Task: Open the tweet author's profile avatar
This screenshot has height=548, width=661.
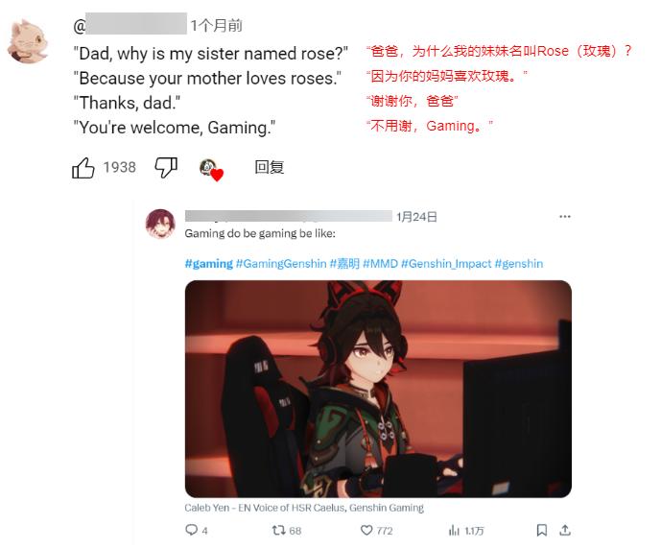Action: 160,224
